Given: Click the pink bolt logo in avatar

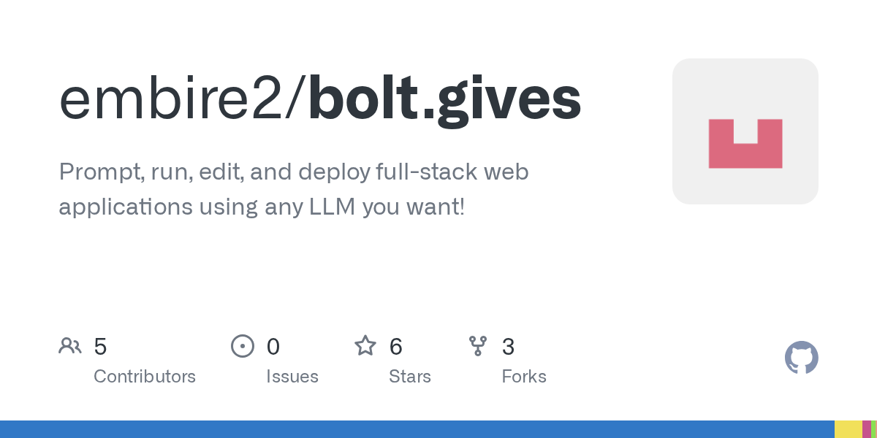Looking at the screenshot, I should tap(745, 144).
